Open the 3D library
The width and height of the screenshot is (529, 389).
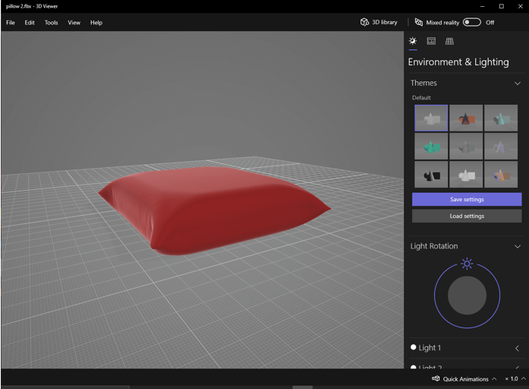point(379,22)
